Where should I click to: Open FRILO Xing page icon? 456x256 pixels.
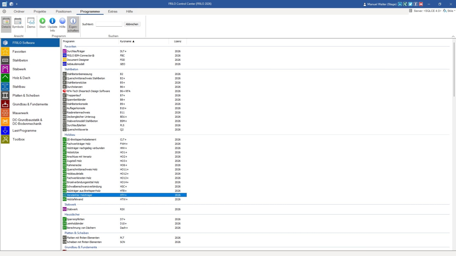[x=405, y=4]
